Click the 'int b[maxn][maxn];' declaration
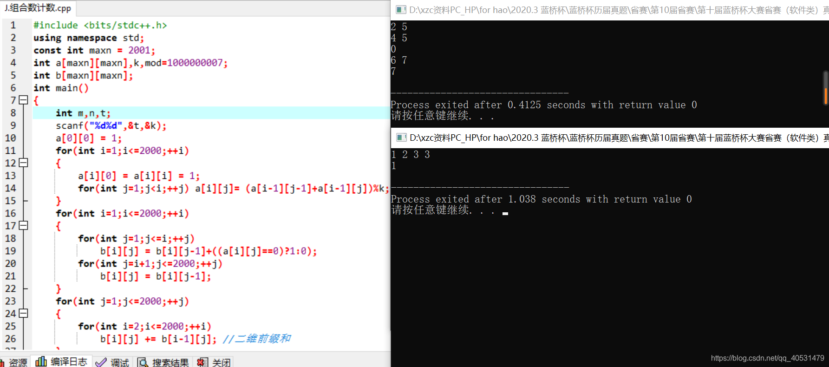 coord(83,75)
